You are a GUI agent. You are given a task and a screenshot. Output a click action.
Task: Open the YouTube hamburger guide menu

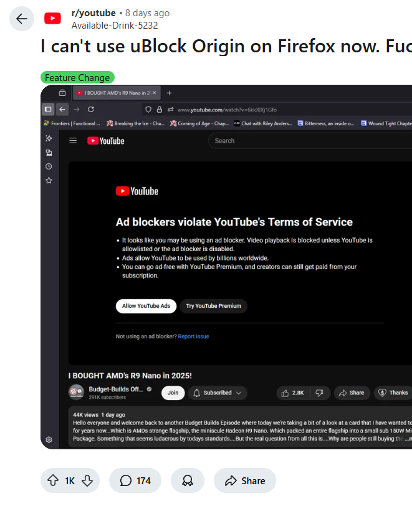pos(73,141)
